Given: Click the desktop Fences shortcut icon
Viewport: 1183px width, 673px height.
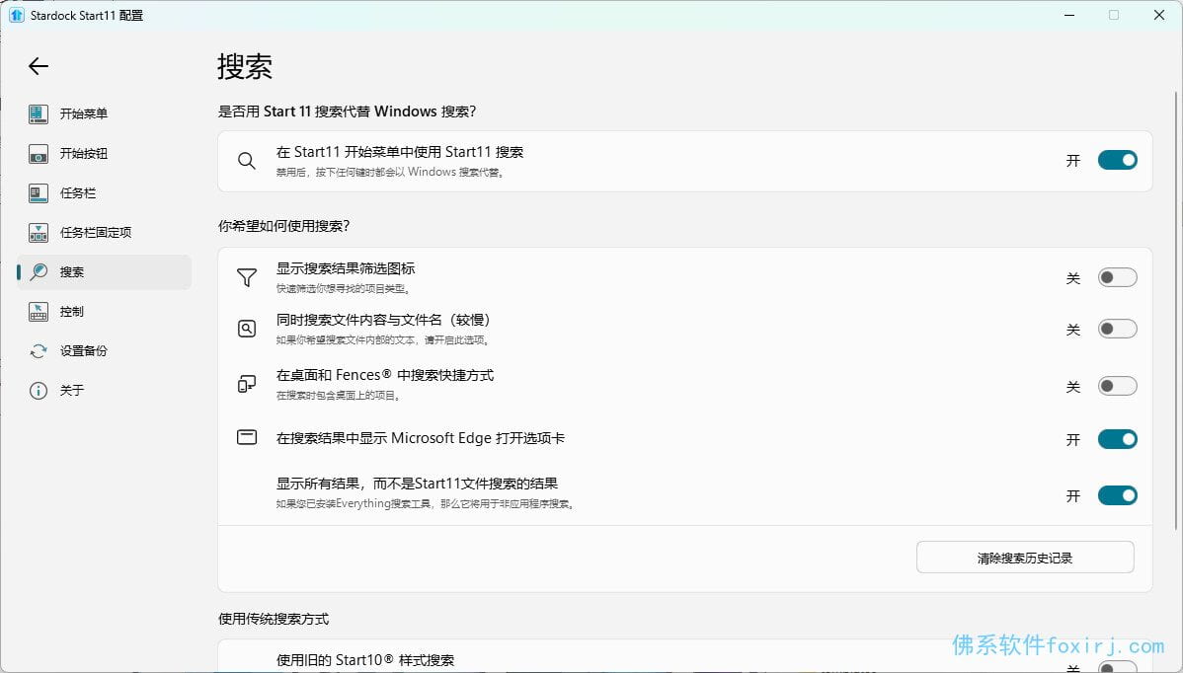Looking at the screenshot, I should coord(247,384).
